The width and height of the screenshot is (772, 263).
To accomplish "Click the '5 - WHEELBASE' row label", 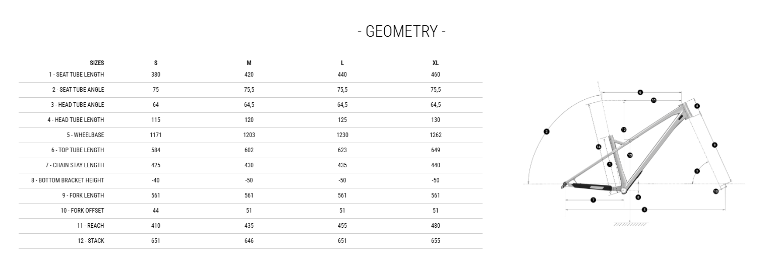I will [x=85, y=135].
